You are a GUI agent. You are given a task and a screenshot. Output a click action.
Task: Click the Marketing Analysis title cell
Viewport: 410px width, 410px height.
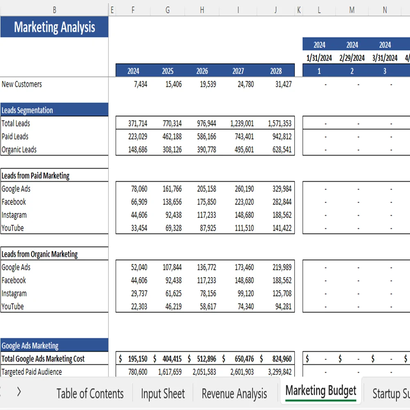[55, 27]
